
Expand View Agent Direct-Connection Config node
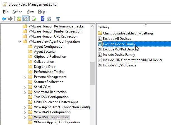[25, 107]
